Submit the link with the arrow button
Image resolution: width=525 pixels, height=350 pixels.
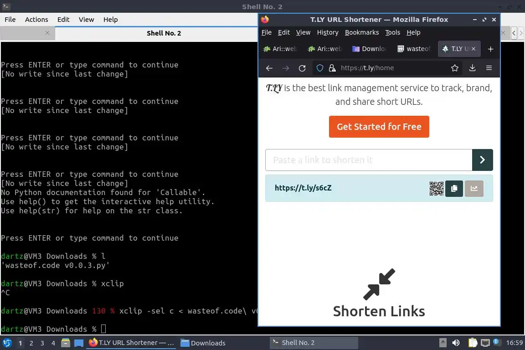(482, 160)
